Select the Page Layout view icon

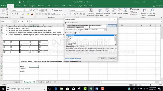coord(136,85)
